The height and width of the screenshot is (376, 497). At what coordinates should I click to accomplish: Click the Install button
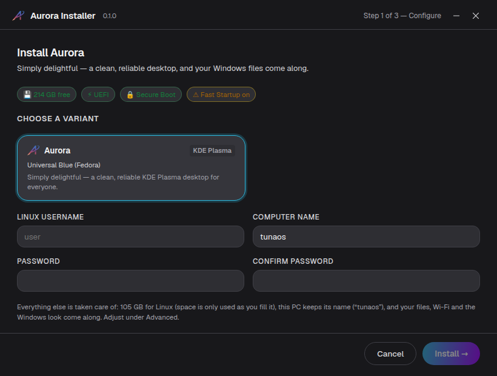point(451,354)
